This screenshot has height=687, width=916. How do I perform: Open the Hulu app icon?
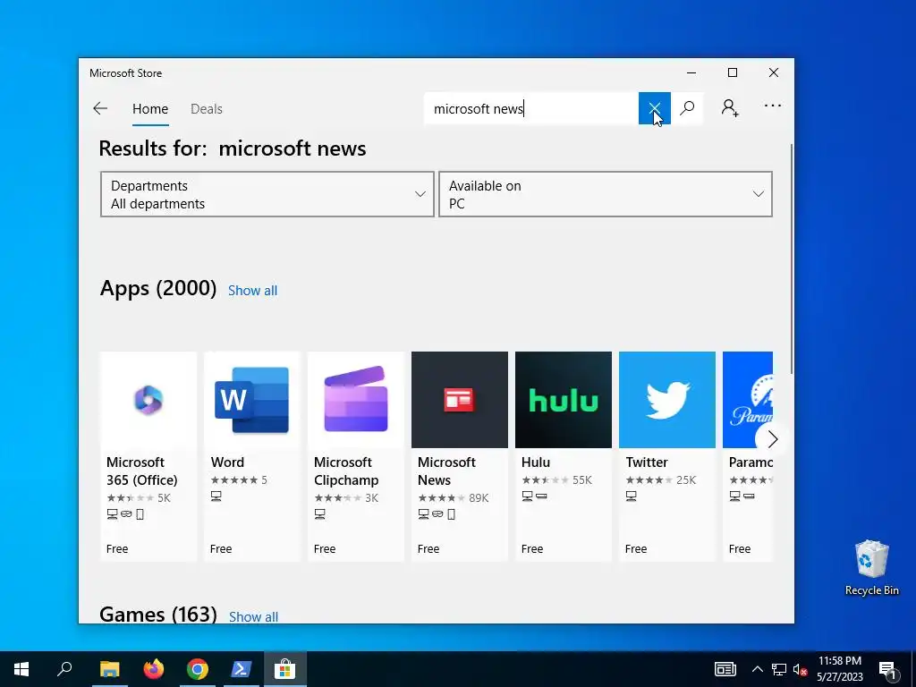tap(564, 400)
